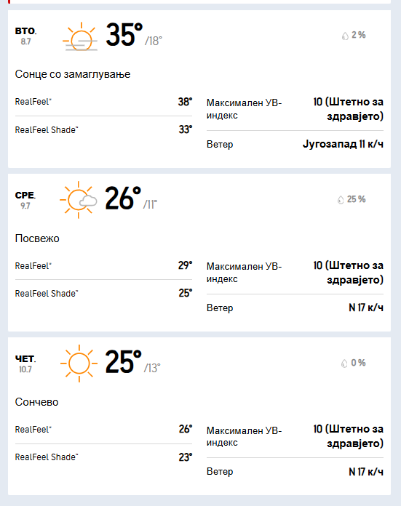
Task: Click the RealFeel 38° value
Action: [x=185, y=102]
